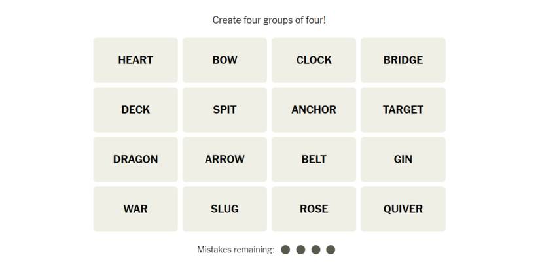Screen dimensions: 540x270
Task: Select the SPIT tile
Action: (x=225, y=110)
